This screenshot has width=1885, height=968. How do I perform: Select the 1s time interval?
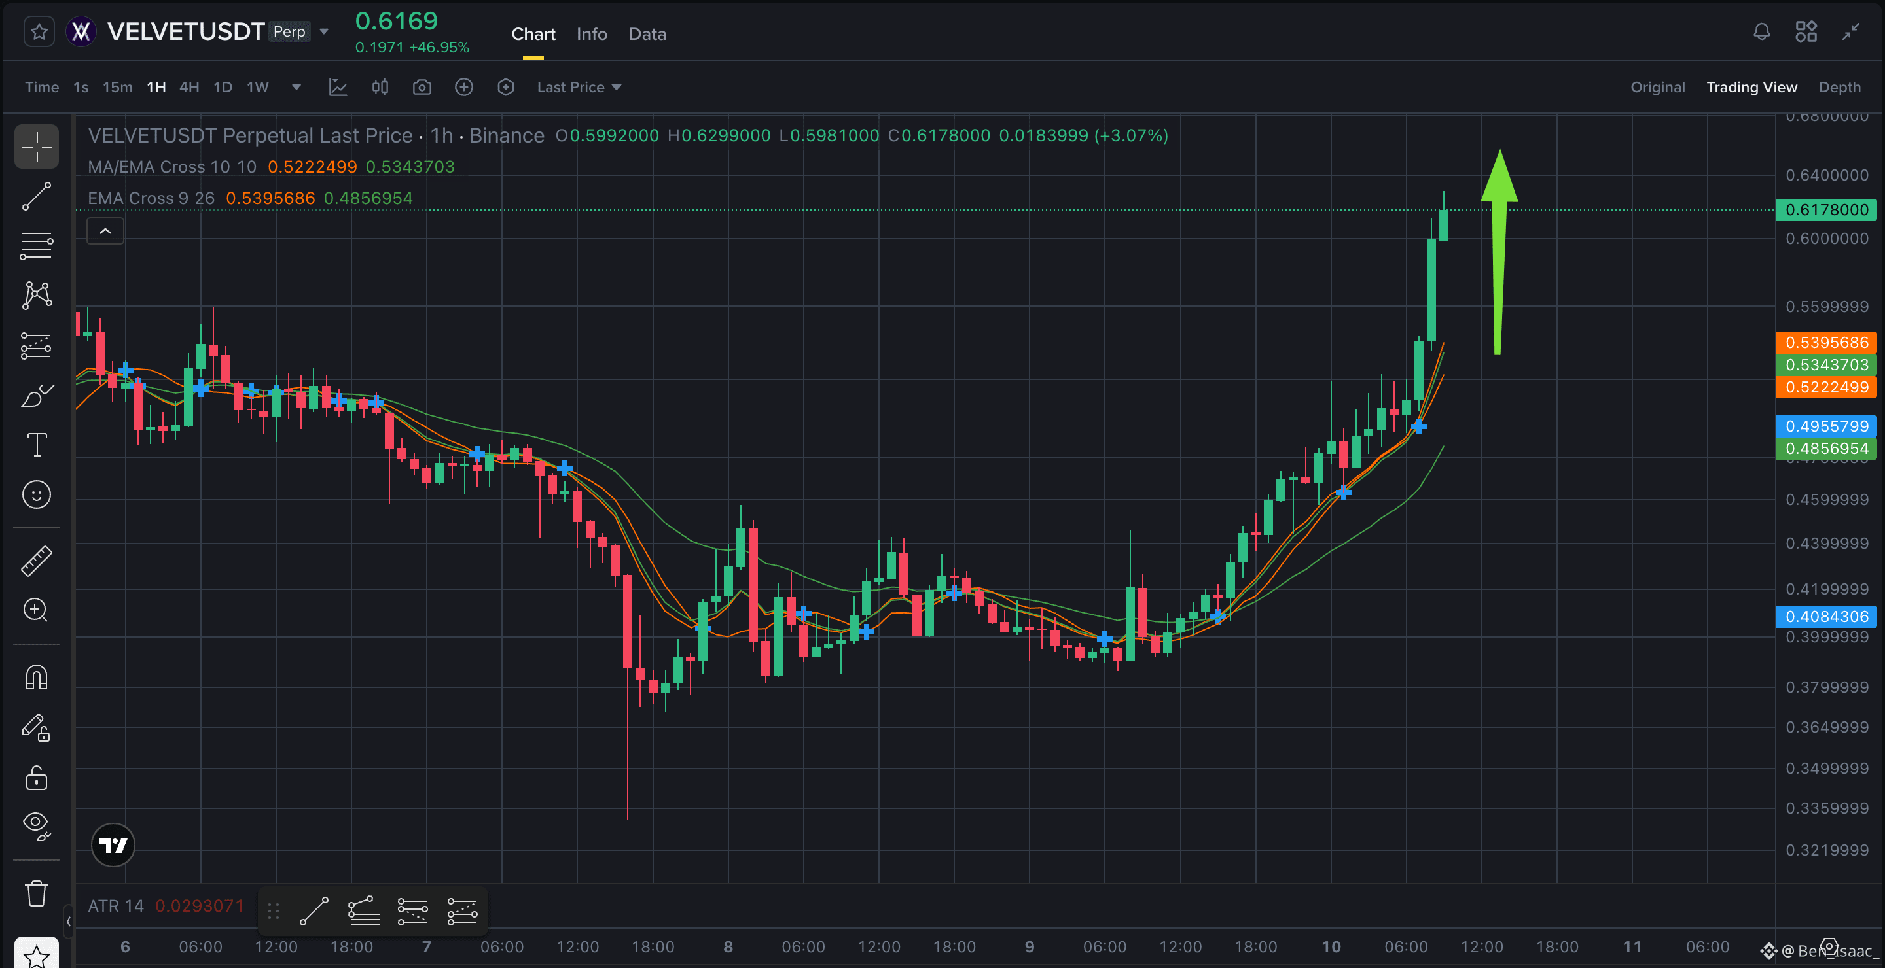point(81,87)
